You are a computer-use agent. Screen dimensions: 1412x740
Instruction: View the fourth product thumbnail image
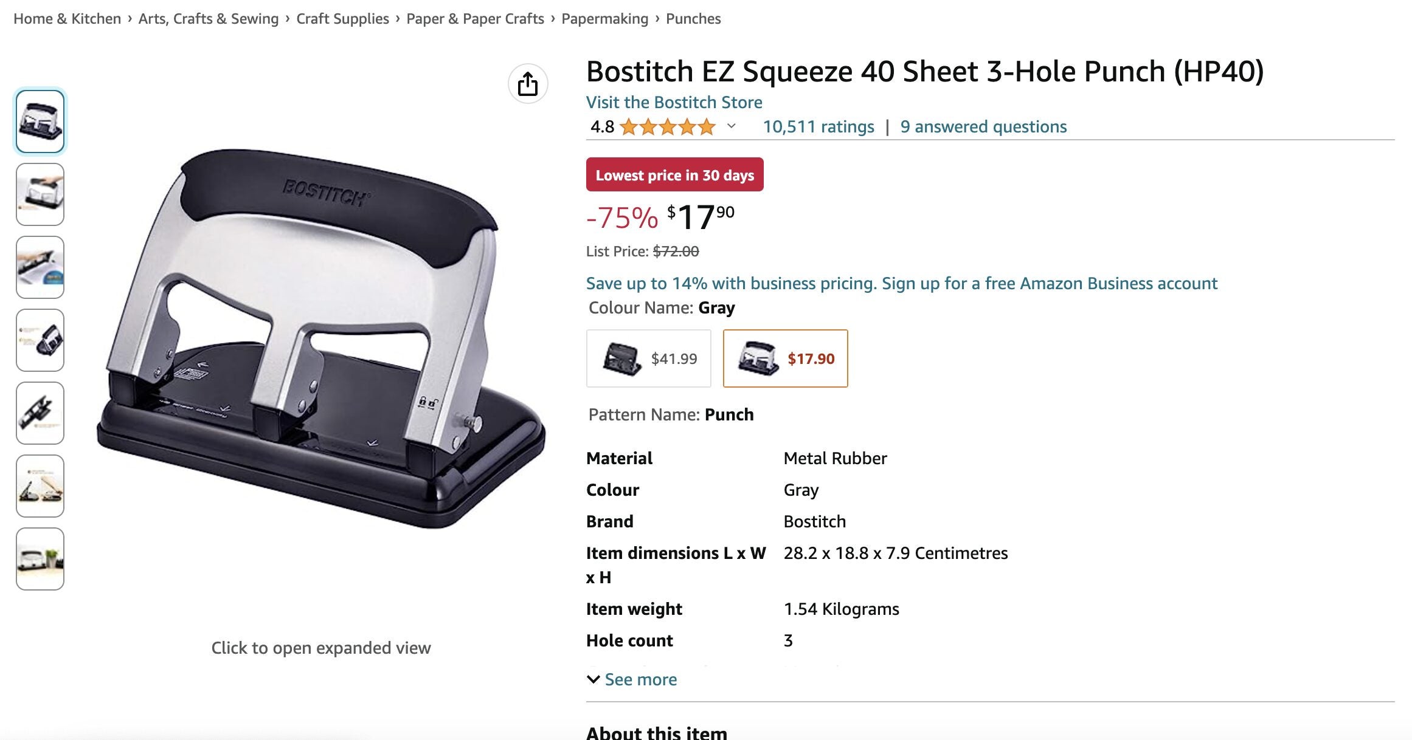(40, 340)
